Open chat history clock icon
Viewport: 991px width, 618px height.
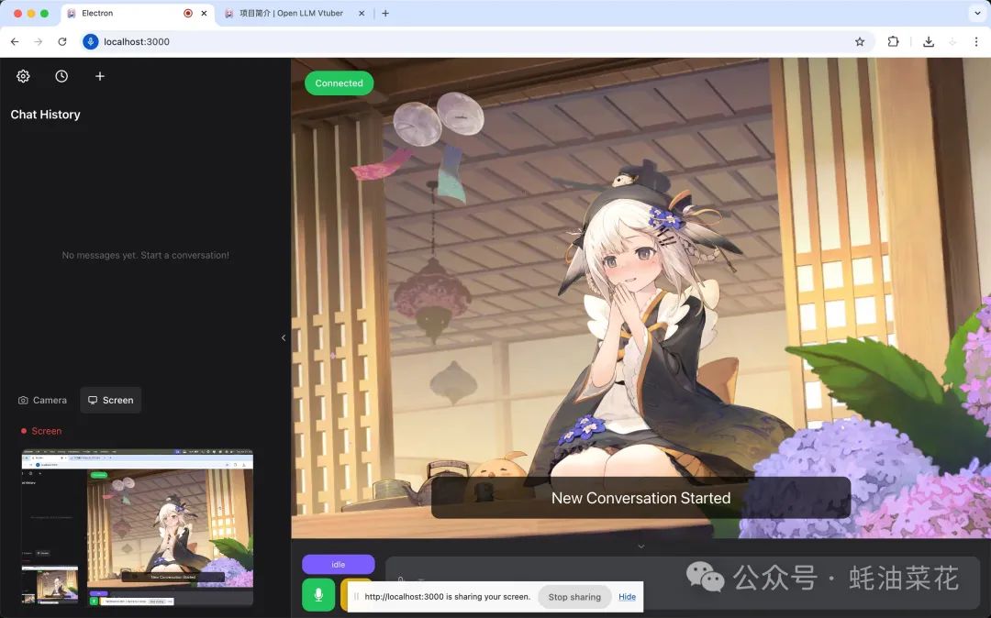pyautogui.click(x=61, y=76)
